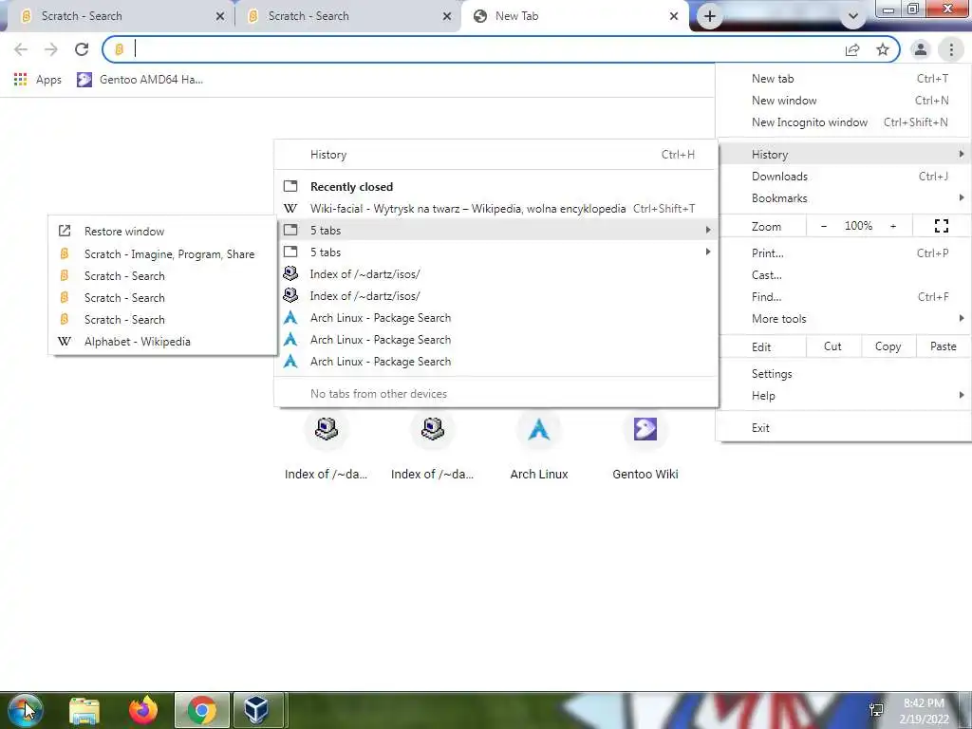This screenshot has width=972, height=729.
Task: Open full History with Ctrl+H entry
Action: coord(496,155)
